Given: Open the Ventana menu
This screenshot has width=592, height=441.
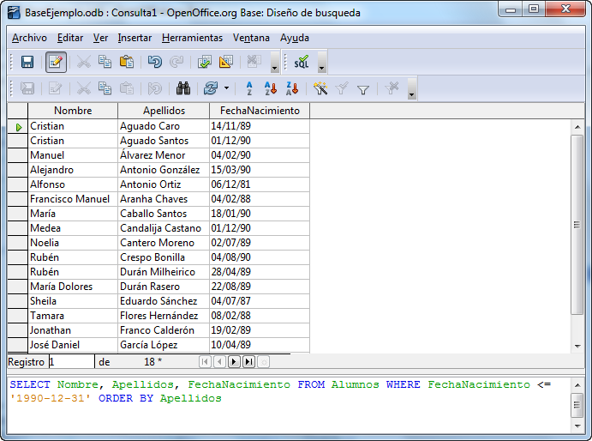Looking at the screenshot, I should tap(251, 38).
